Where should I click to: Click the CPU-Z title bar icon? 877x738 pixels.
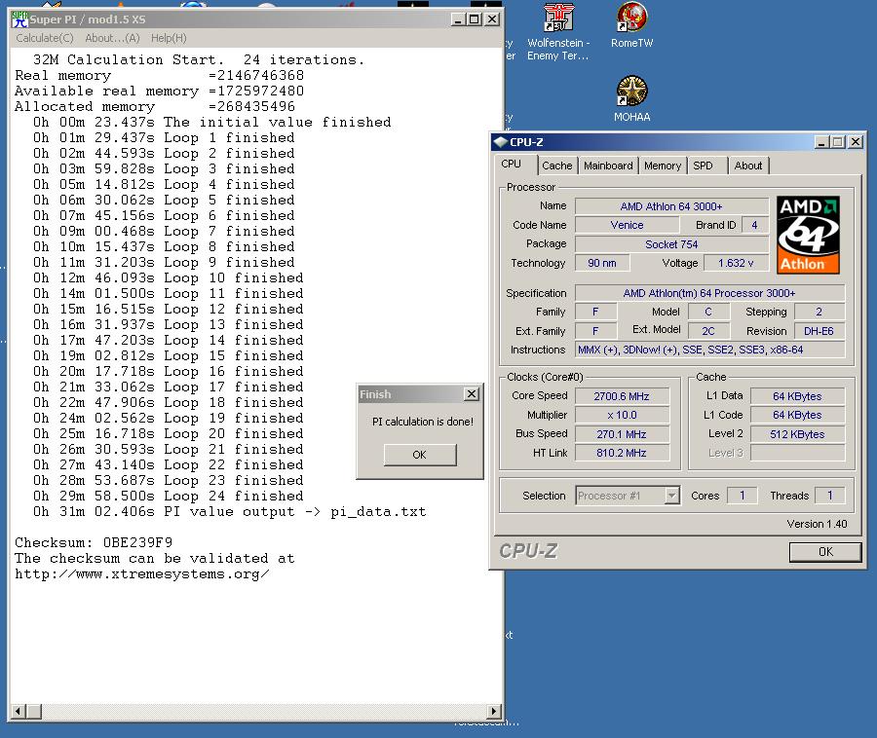tap(501, 142)
